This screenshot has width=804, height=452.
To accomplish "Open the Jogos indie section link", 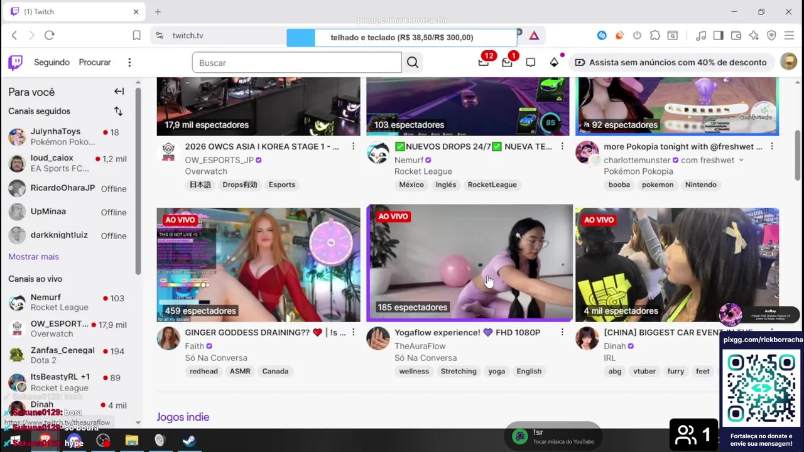I will point(183,417).
